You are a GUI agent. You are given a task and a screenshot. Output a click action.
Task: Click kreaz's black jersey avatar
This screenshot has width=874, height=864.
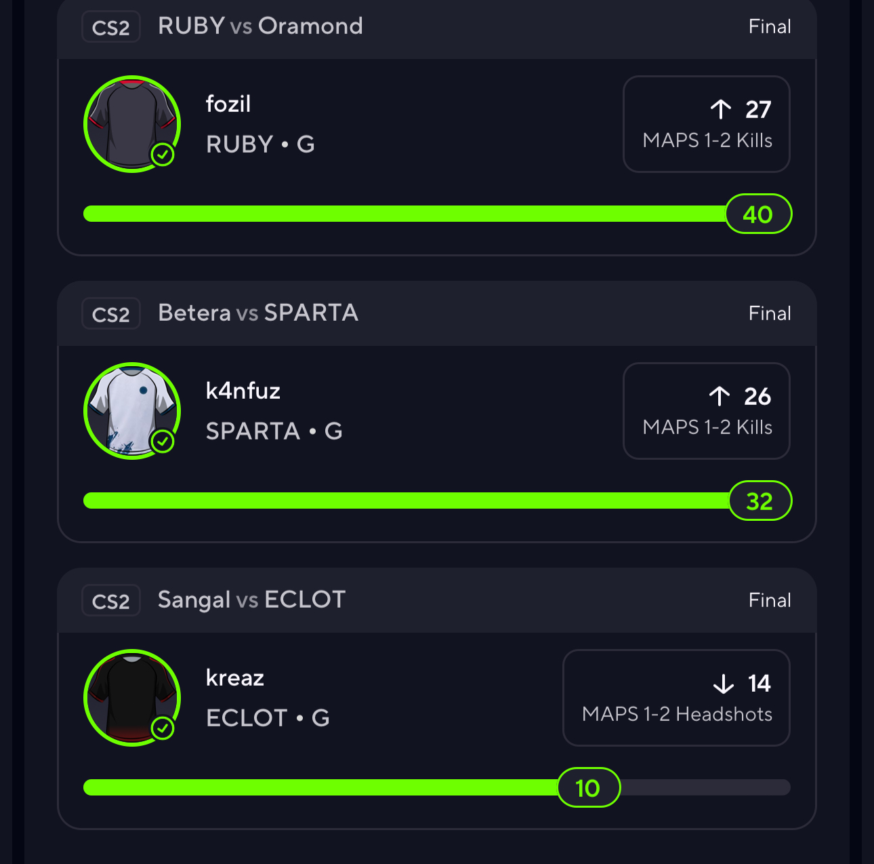pos(131,696)
